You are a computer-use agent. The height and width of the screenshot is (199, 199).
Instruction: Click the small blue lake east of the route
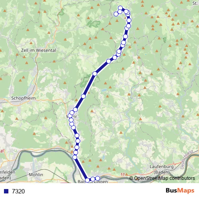click(x=104, y=90)
